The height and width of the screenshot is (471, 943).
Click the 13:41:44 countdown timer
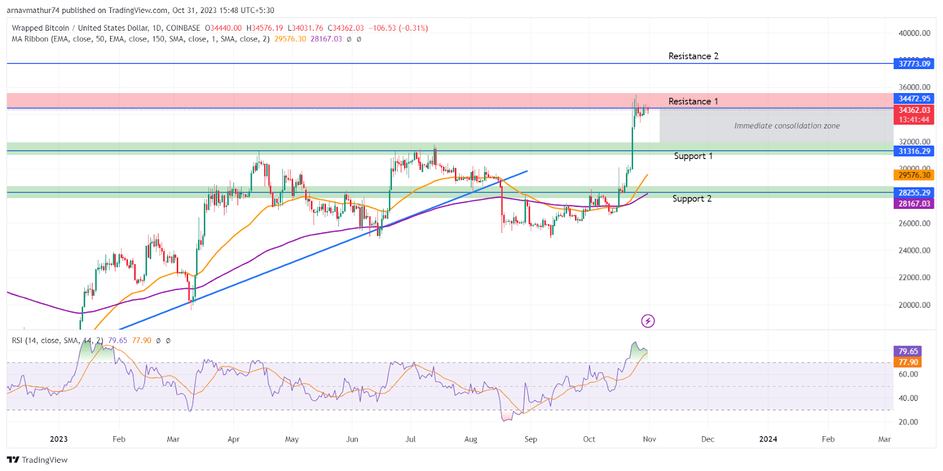point(914,120)
